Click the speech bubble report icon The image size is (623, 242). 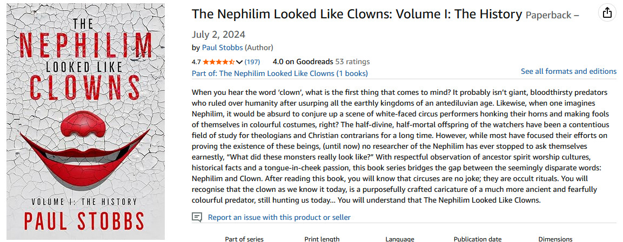[x=197, y=217]
